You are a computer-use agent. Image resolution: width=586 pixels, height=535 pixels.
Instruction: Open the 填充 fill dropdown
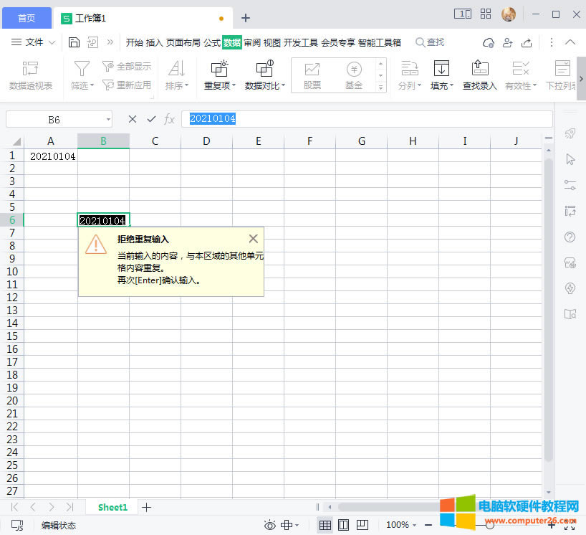point(442,85)
